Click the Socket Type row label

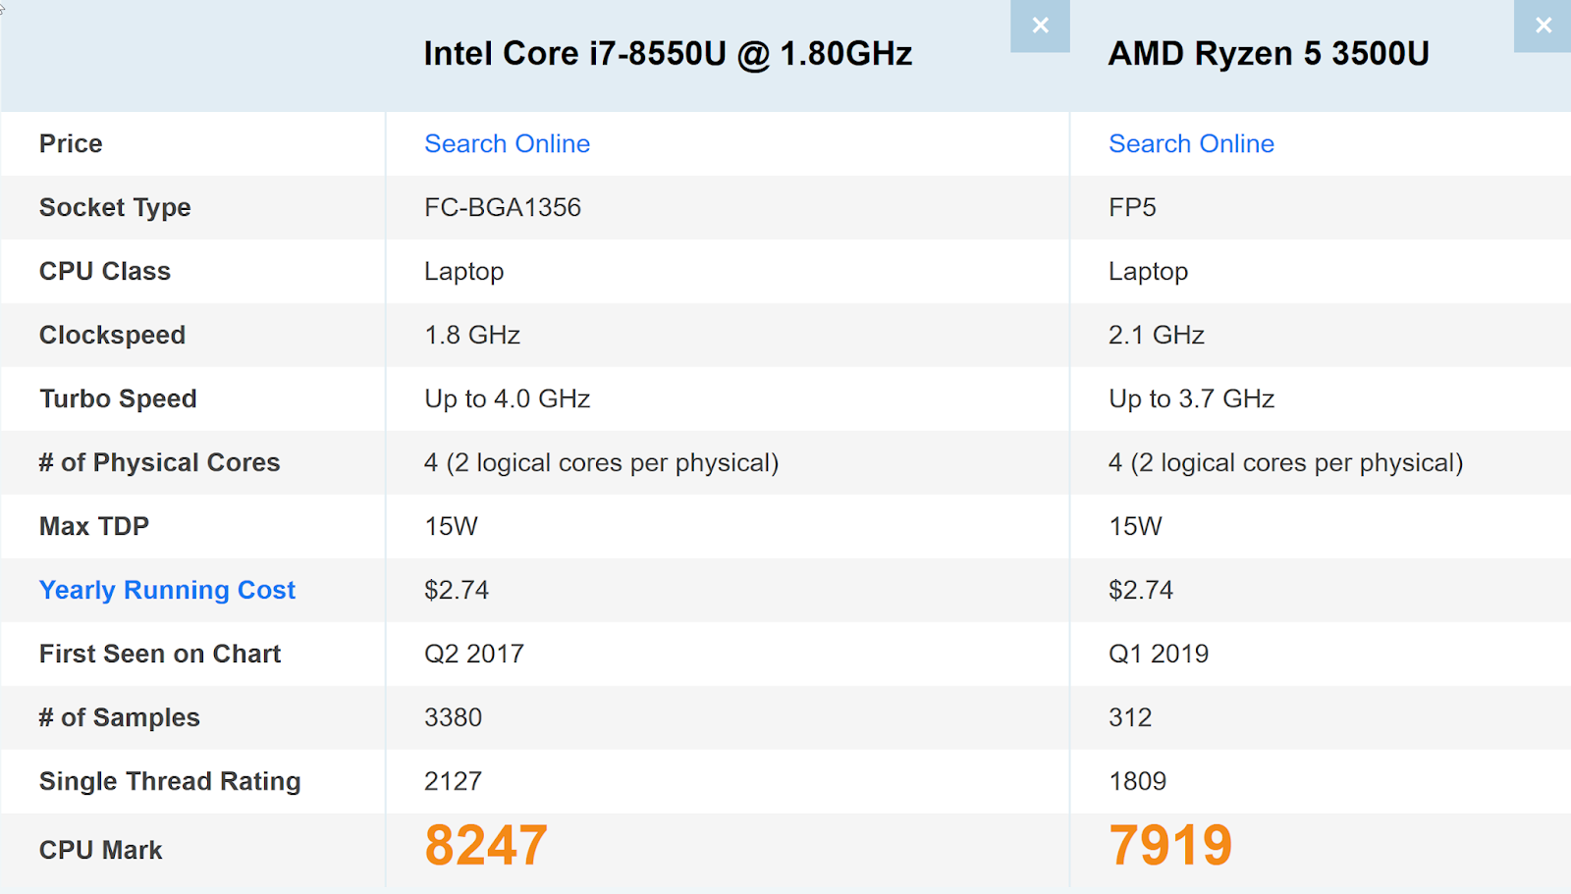pyautogui.click(x=115, y=208)
